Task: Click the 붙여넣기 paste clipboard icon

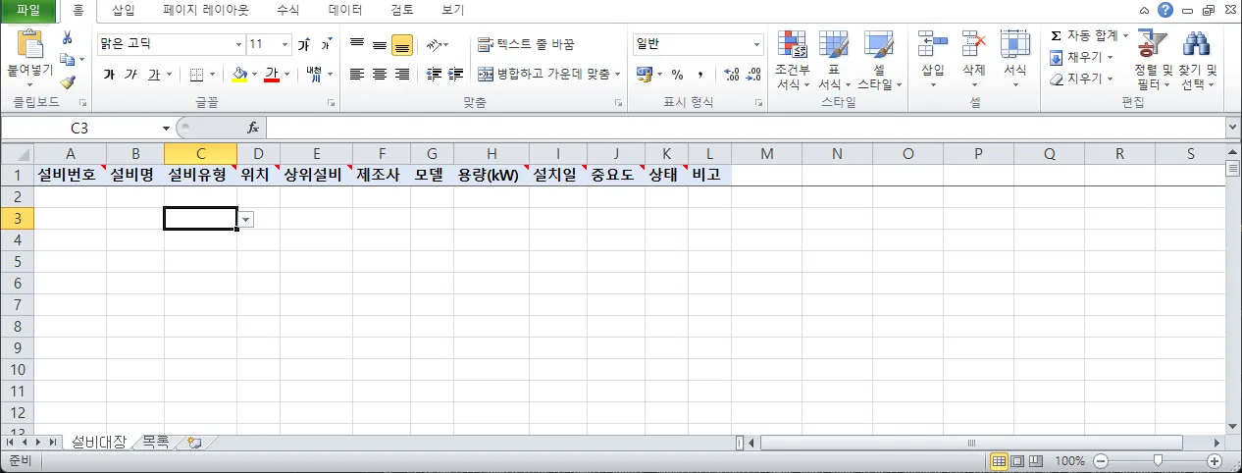Action: 30,45
